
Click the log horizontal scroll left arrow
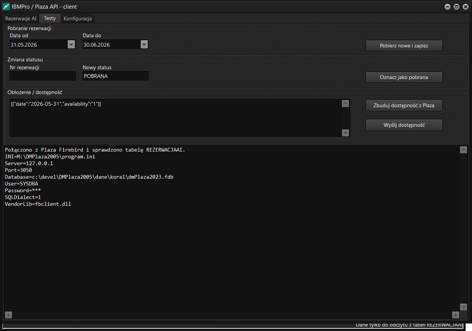[x=8, y=315]
